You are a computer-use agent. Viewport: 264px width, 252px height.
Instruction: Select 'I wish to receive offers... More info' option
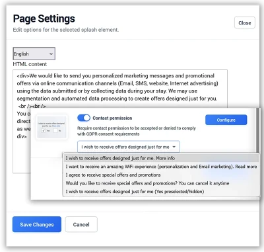point(162,158)
